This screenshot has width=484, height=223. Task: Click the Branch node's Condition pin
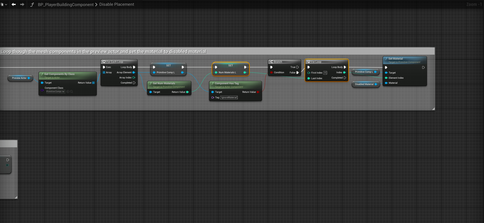[271, 72]
